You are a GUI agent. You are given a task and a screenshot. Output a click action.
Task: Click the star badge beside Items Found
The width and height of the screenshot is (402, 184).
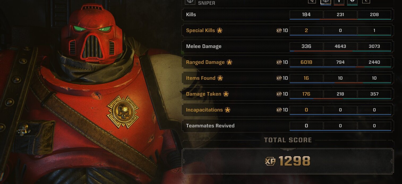pos(220,78)
